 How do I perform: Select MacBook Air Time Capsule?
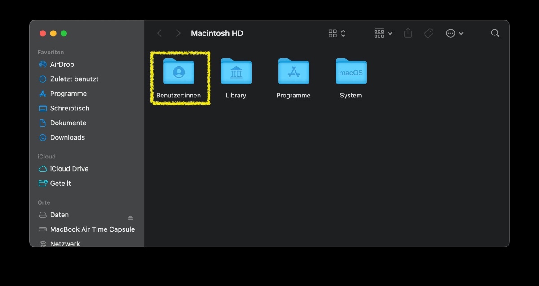point(92,229)
